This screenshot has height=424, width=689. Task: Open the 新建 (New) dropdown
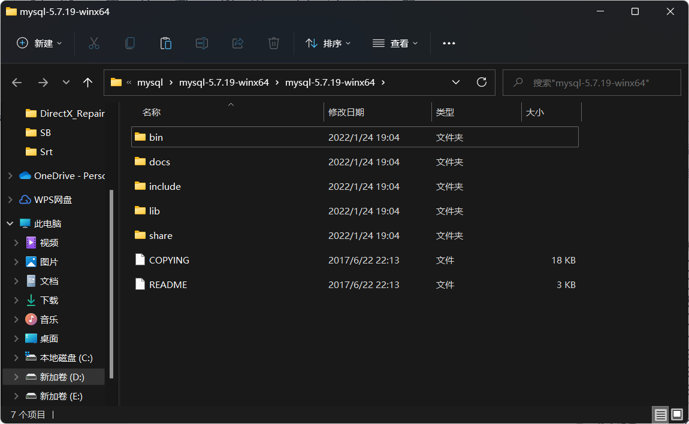40,43
